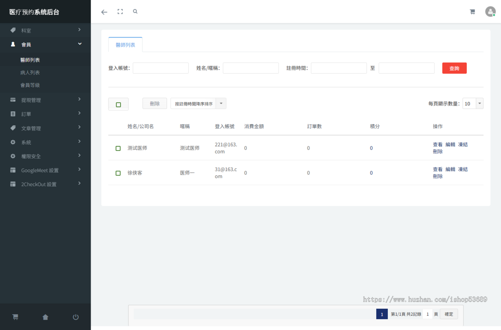Click page number 1 in pagination
This screenshot has width=501, height=330.
[x=382, y=314]
